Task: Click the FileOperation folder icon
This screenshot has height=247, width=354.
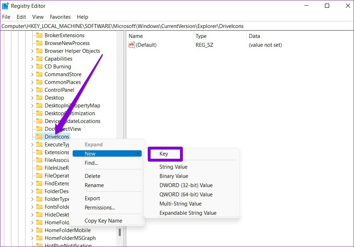Action: click(39, 176)
